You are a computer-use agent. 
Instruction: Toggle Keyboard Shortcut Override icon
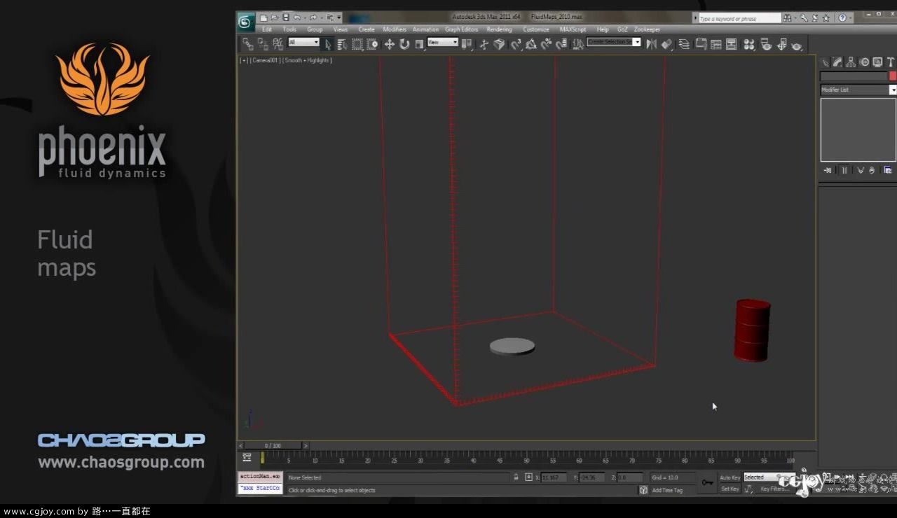tap(499, 44)
